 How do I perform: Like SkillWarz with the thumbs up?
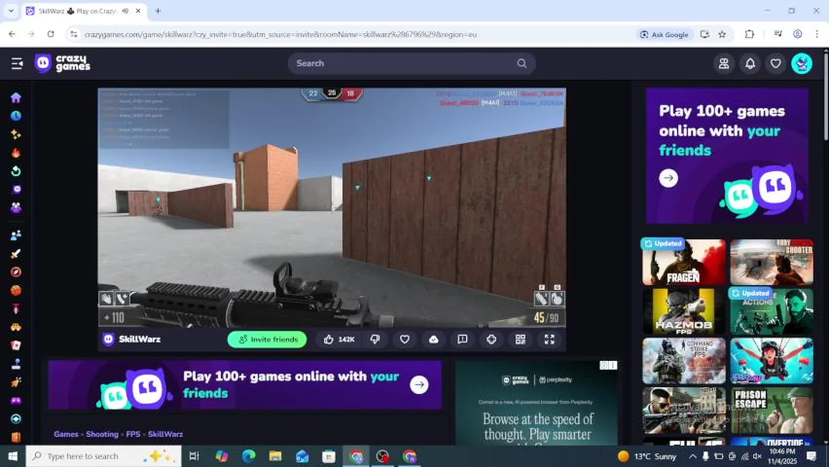(x=339, y=339)
